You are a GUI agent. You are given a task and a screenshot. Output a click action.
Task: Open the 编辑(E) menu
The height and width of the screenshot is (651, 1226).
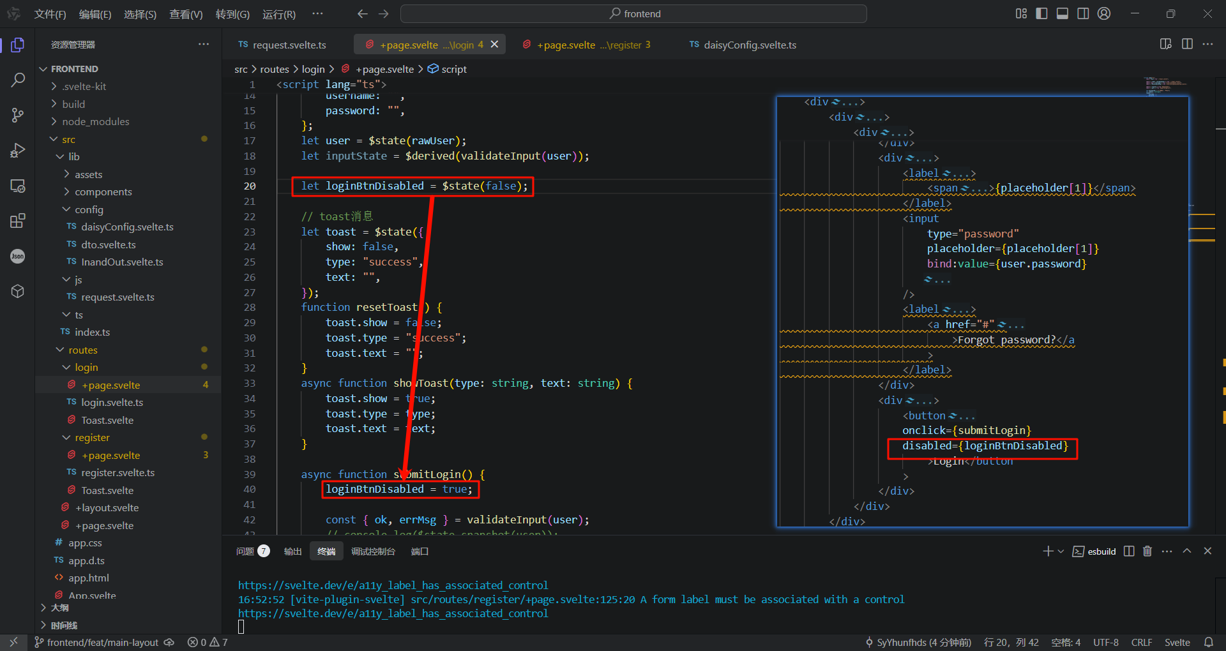click(x=95, y=14)
